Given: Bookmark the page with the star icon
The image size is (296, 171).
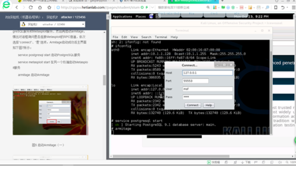Looking at the screenshot, I should click(x=49, y=7).
